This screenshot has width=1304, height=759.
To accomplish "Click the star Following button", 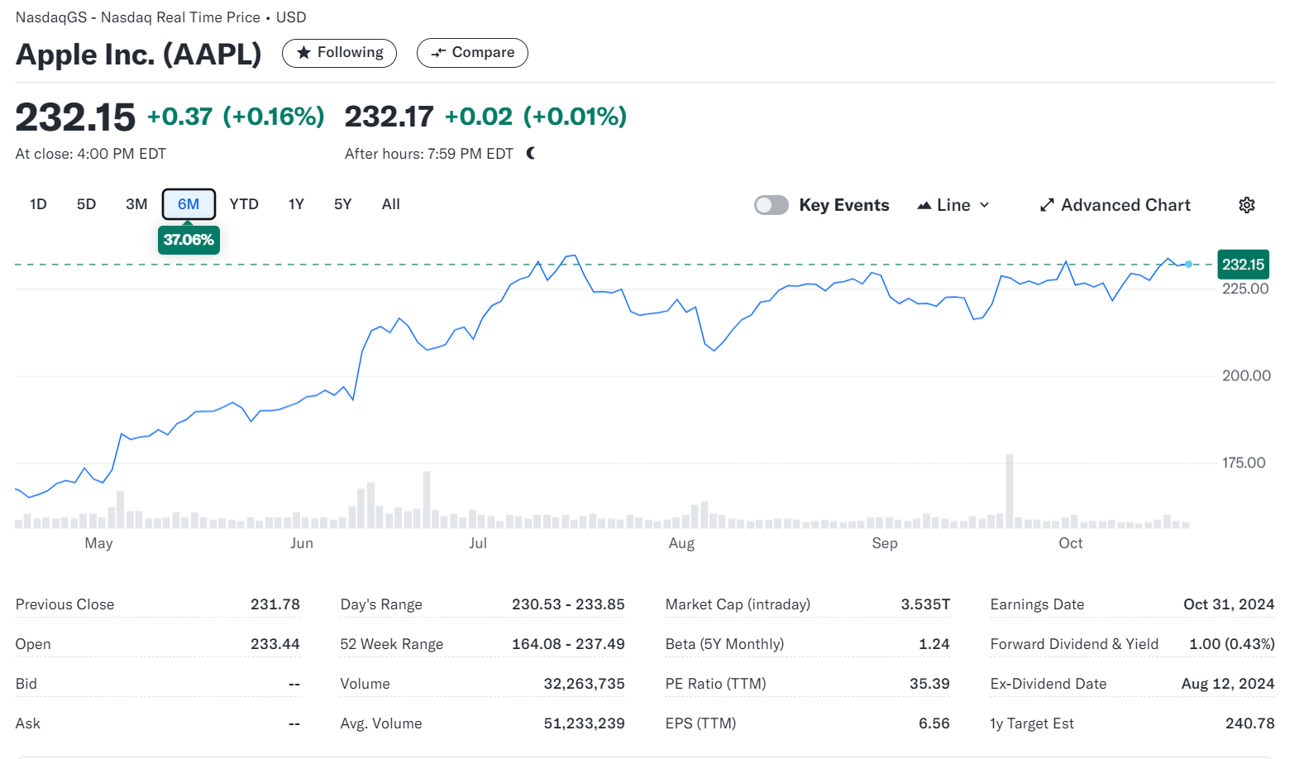I will click(x=339, y=53).
